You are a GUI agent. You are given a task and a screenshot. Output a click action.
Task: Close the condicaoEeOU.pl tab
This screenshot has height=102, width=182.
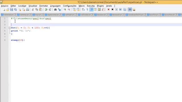pyautogui.click(x=144, y=15)
